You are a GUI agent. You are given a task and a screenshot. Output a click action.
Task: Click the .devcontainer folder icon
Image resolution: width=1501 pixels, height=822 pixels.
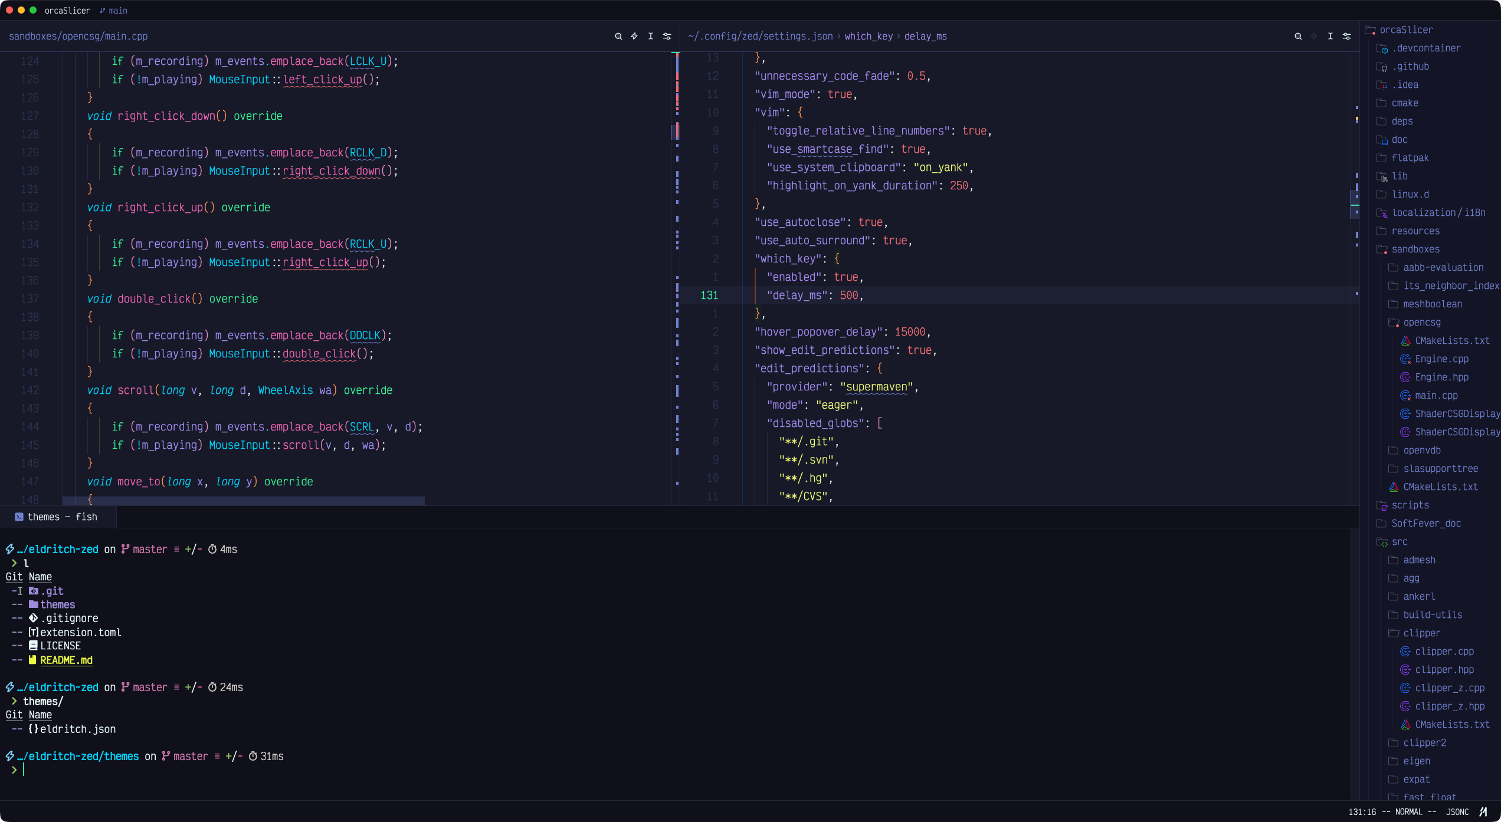1382,48
